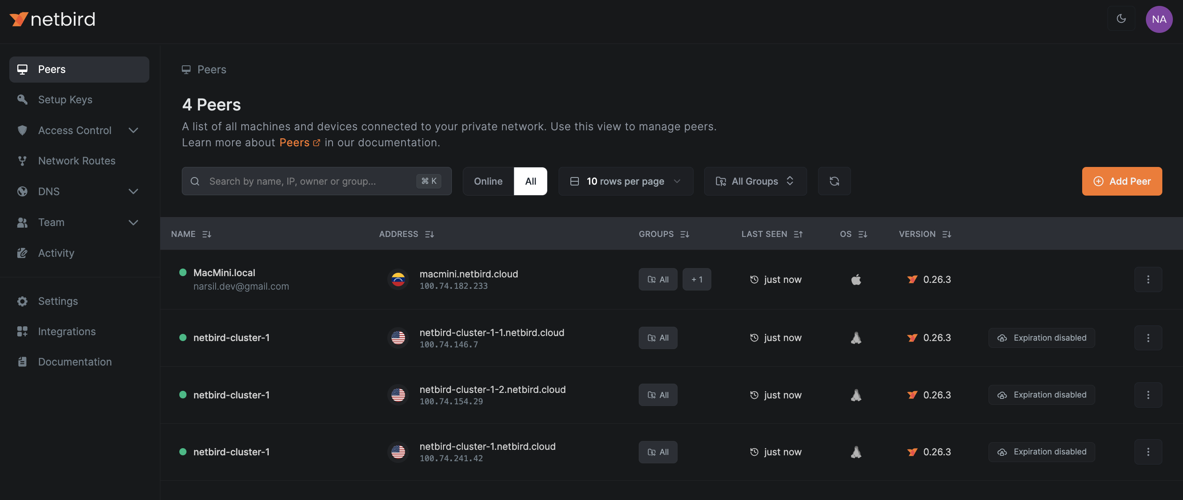Sort by Last Seen column icon

(798, 234)
